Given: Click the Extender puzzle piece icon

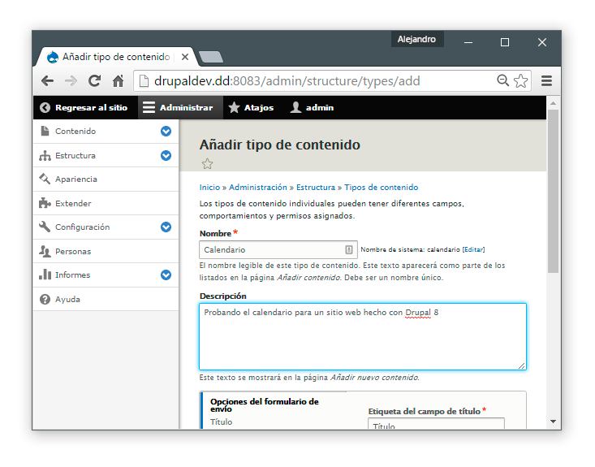Looking at the screenshot, I should pyautogui.click(x=45, y=203).
